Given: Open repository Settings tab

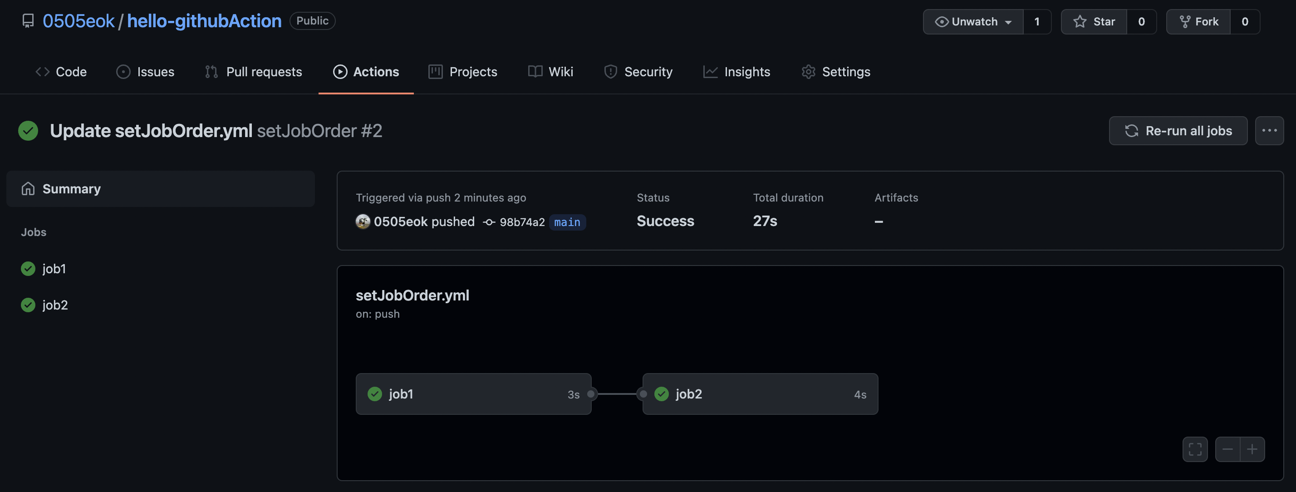Looking at the screenshot, I should tap(836, 72).
